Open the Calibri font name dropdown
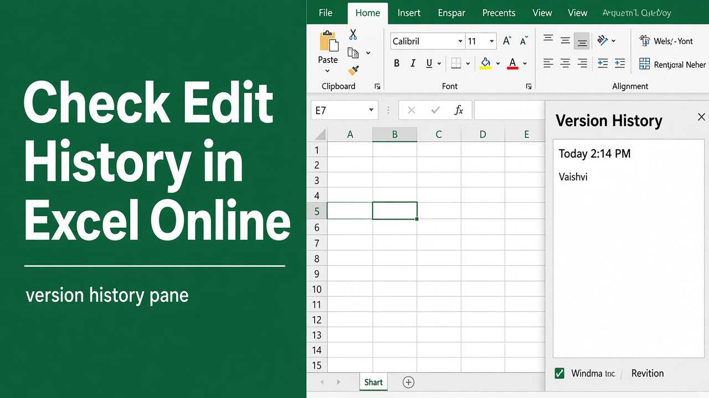The image size is (709, 398). 460,41
